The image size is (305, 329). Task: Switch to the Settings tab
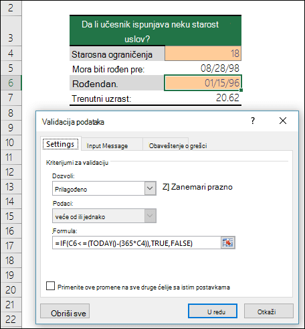pyautogui.click(x=60, y=144)
